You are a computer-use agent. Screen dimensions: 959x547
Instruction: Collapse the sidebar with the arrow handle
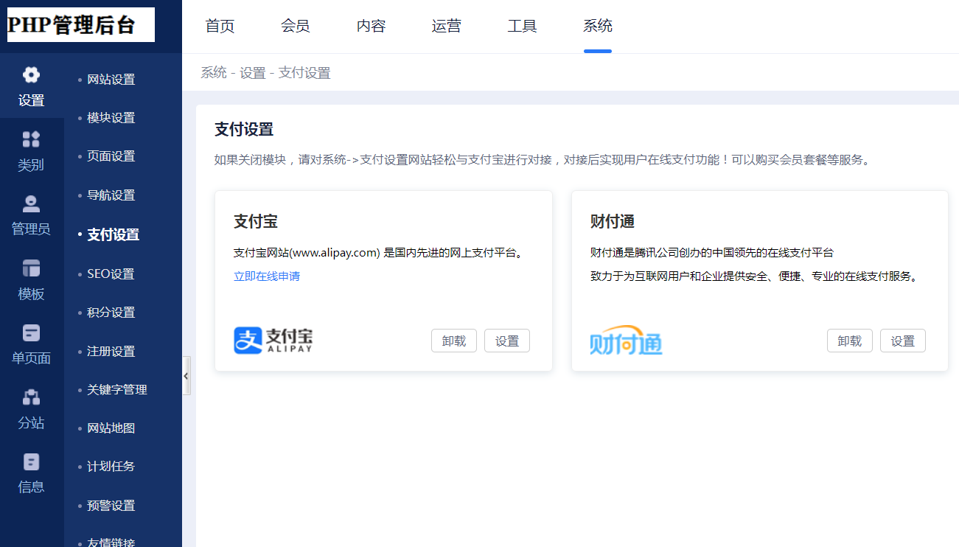[x=186, y=376]
